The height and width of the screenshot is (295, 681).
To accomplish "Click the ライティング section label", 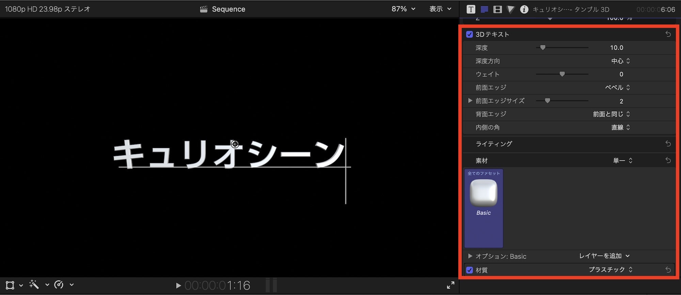I will click(494, 144).
